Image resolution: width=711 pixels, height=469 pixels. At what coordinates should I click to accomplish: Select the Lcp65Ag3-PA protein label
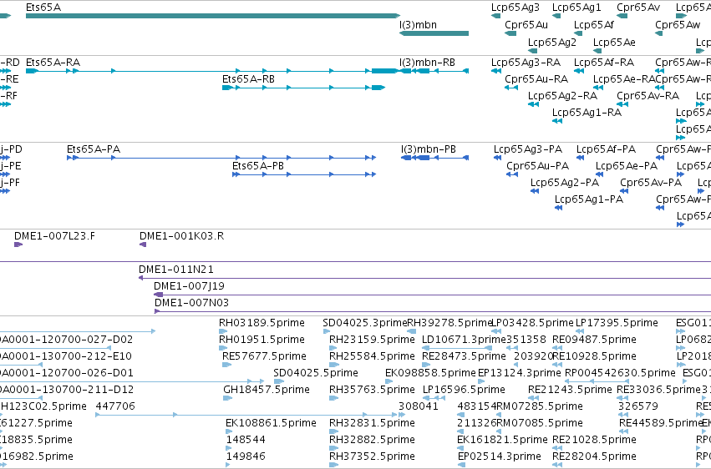(528, 149)
